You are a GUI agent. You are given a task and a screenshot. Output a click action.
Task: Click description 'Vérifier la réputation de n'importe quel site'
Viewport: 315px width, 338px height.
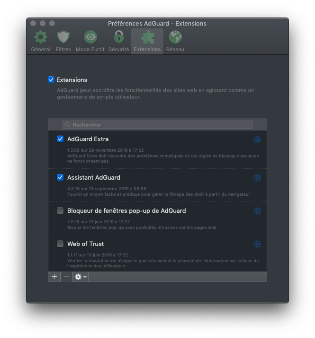163,263
